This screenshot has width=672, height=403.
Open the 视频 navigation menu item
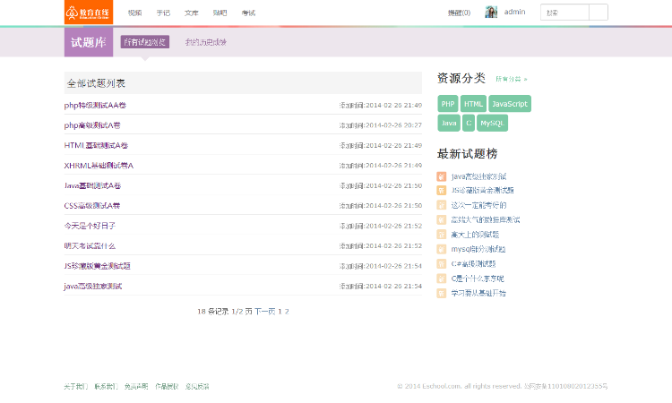[x=134, y=13]
